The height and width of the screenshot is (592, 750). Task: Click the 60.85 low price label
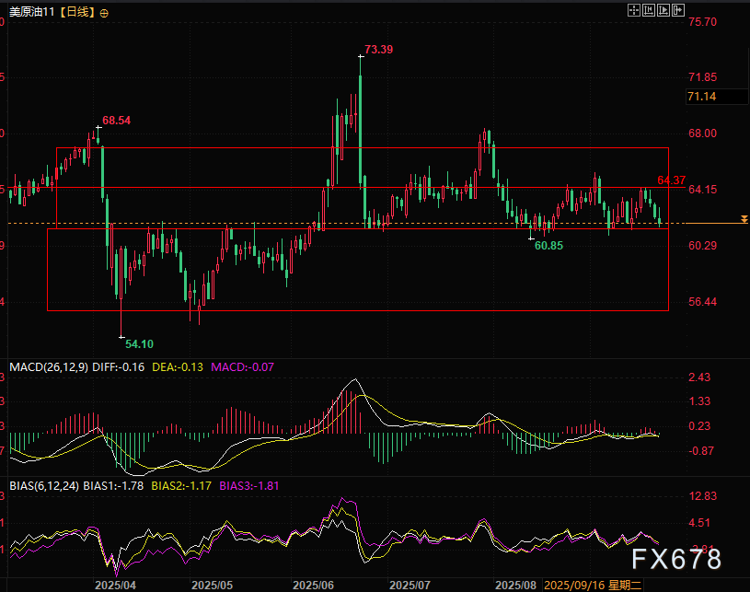[548, 247]
